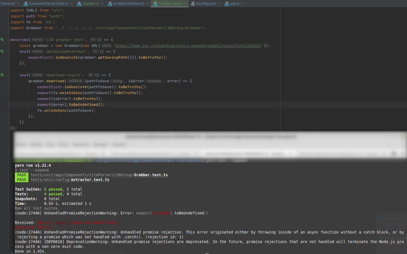The image size is (407, 254).
Task: Click 'yarn run v1.22.4' in terminal
Action: coord(33,165)
